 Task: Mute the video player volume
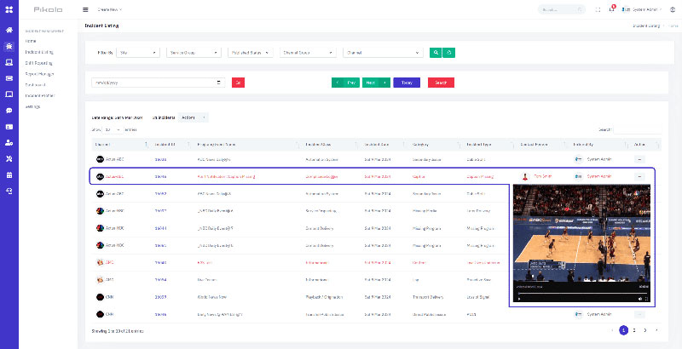(x=640, y=299)
